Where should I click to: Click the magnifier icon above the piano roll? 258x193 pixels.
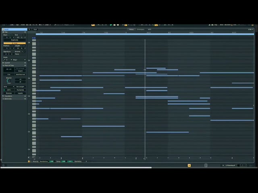click(29, 29)
